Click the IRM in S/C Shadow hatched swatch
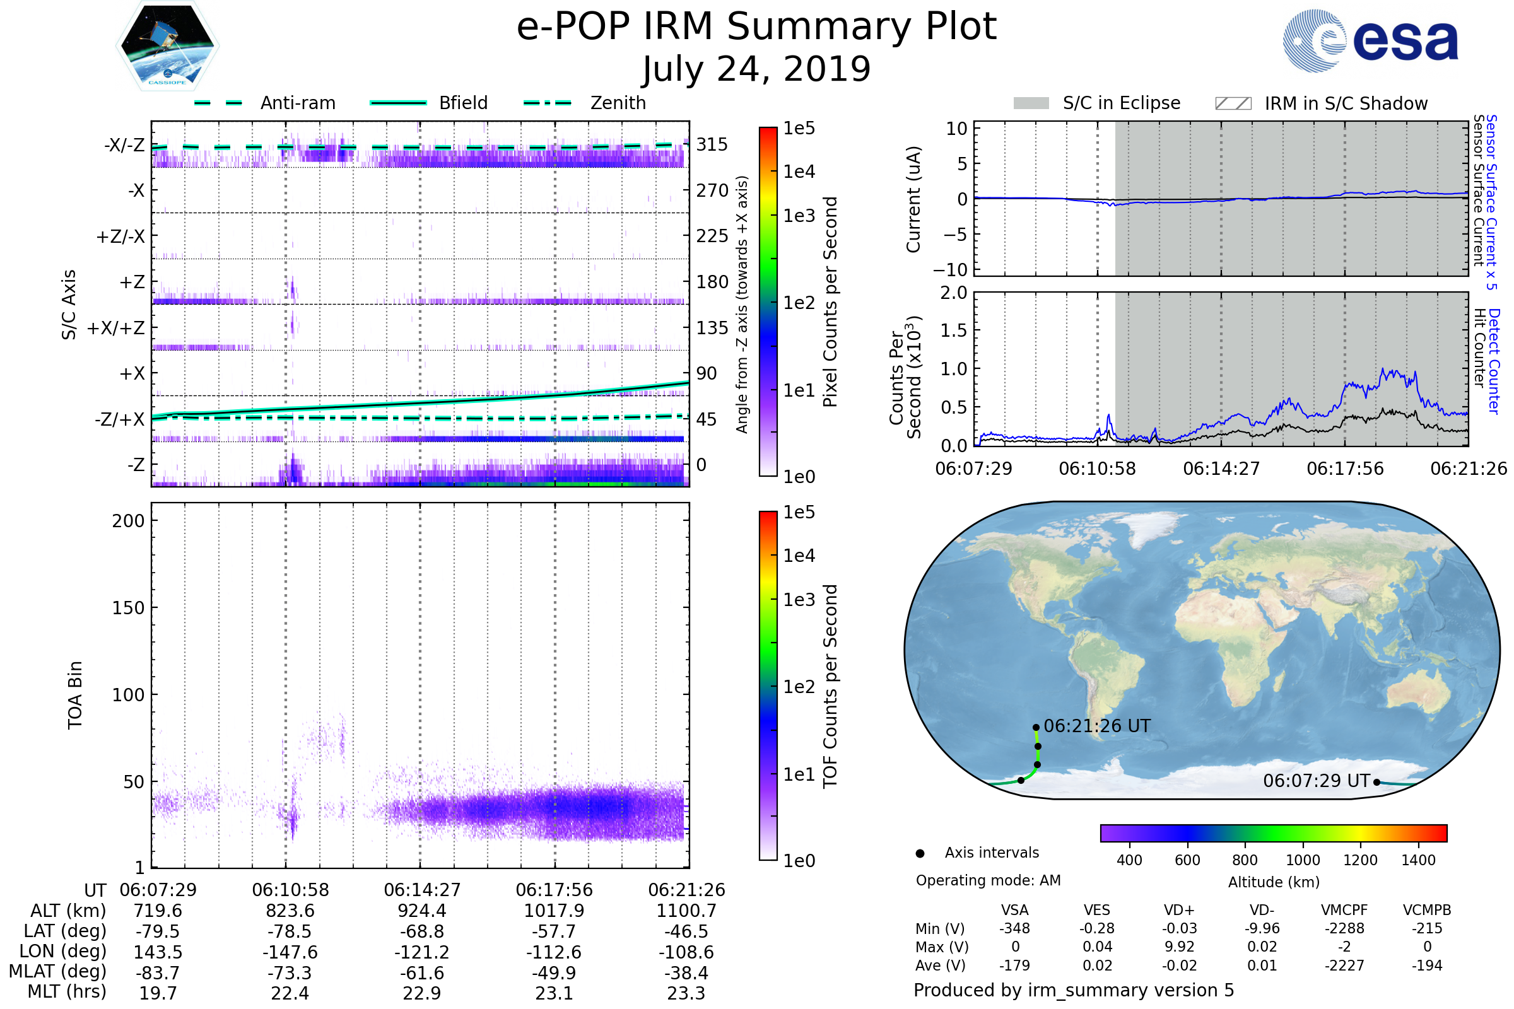 point(1233,103)
